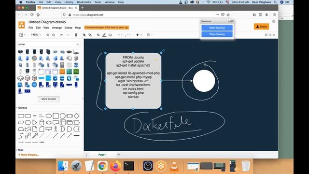
Task: Pick the hexagon shape in General
Action: (x=28, y=122)
